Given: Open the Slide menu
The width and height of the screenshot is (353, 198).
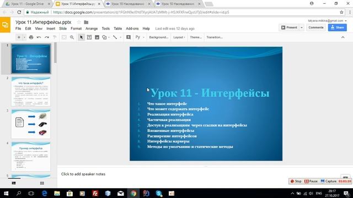Looking at the screenshot, I should [x=63, y=29].
